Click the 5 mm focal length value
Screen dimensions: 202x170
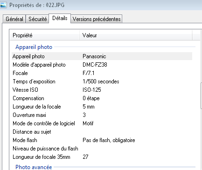89,107
